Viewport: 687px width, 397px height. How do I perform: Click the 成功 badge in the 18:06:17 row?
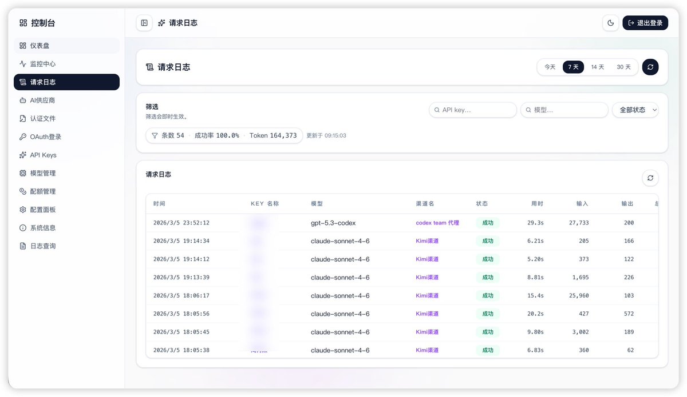(488, 296)
